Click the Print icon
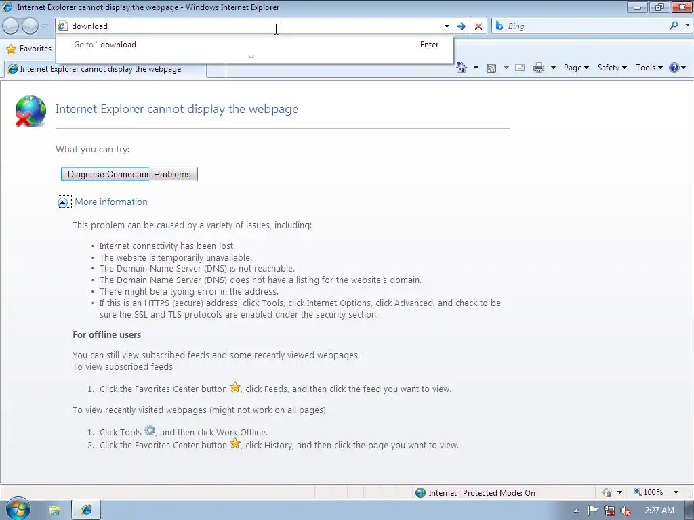The image size is (694, 520). click(x=539, y=68)
